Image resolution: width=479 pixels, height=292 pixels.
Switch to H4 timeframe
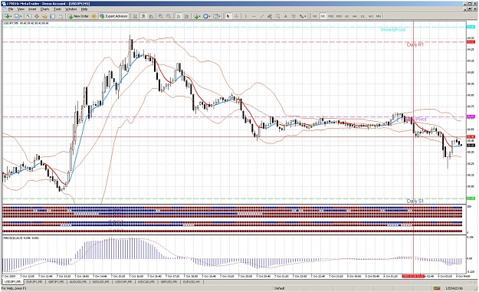(x=354, y=16)
